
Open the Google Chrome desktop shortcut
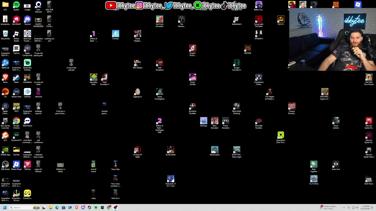point(16,123)
